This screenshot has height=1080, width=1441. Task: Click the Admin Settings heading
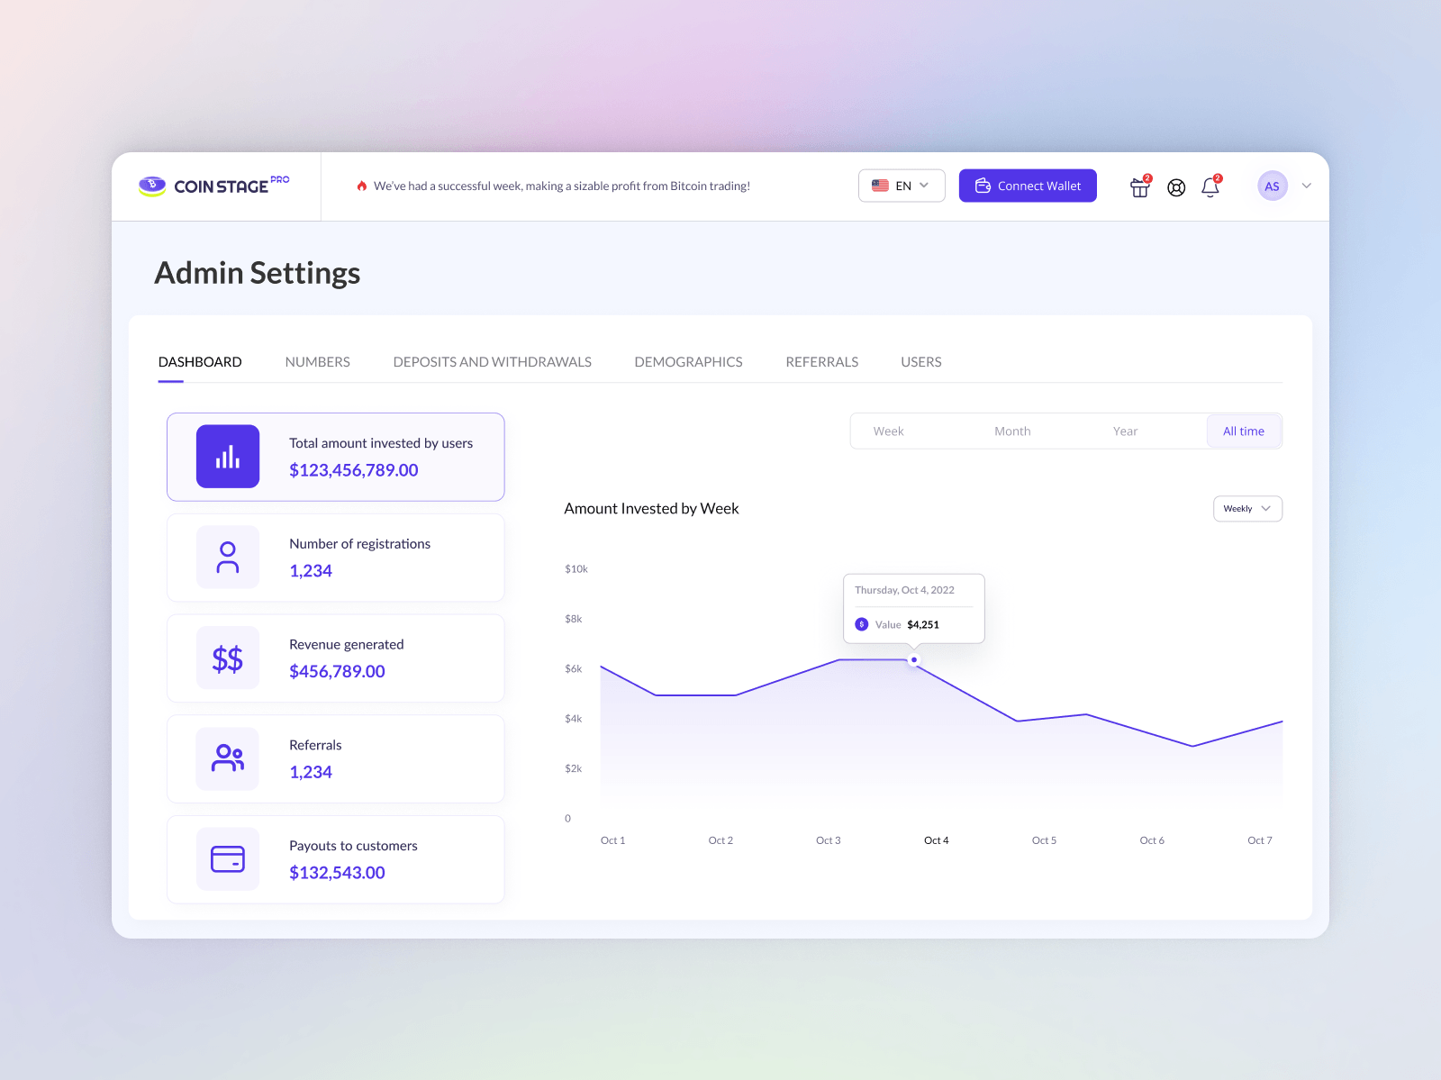[x=258, y=273]
